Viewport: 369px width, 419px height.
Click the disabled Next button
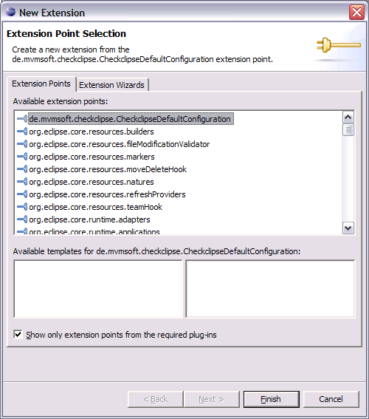(x=212, y=399)
